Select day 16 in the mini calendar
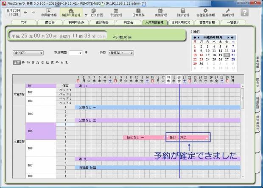This screenshot has width=263, height=188. pos(201,55)
